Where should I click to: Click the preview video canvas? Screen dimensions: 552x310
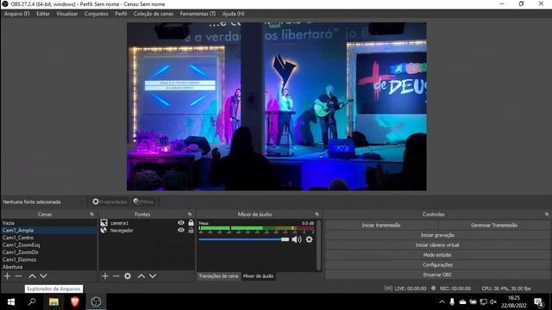pyautogui.click(x=277, y=107)
